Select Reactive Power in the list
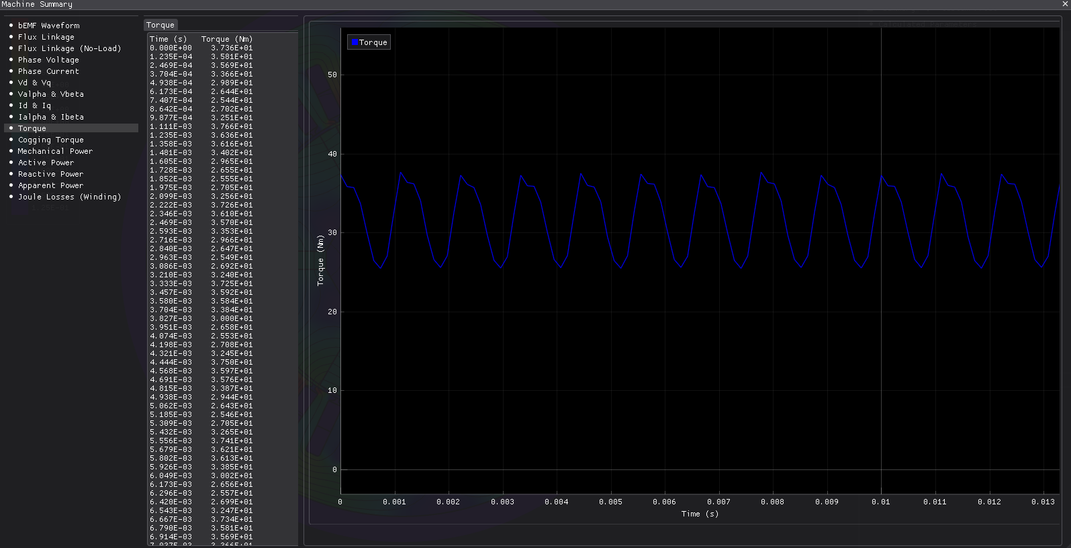 (50, 174)
